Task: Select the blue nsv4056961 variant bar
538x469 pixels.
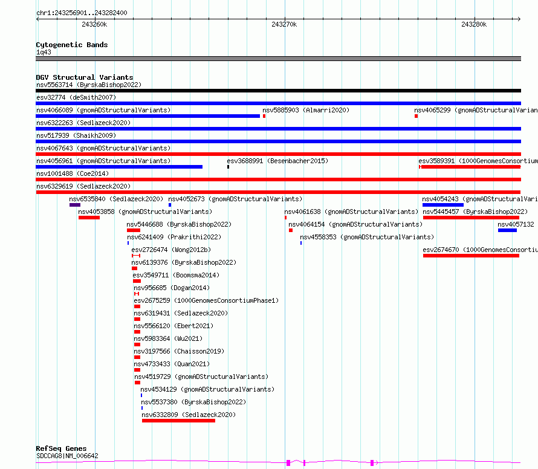Action: (119, 167)
